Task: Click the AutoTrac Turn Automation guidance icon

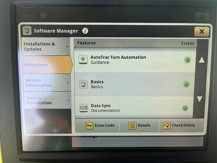Action: coord(83,60)
